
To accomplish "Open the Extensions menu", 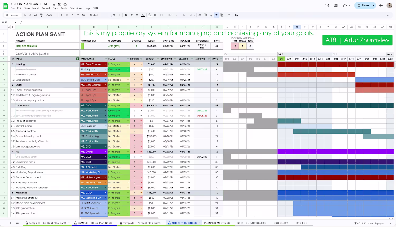I will click(76, 8).
